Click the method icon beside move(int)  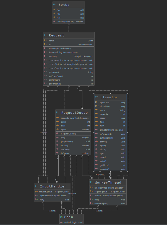(96, 169)
